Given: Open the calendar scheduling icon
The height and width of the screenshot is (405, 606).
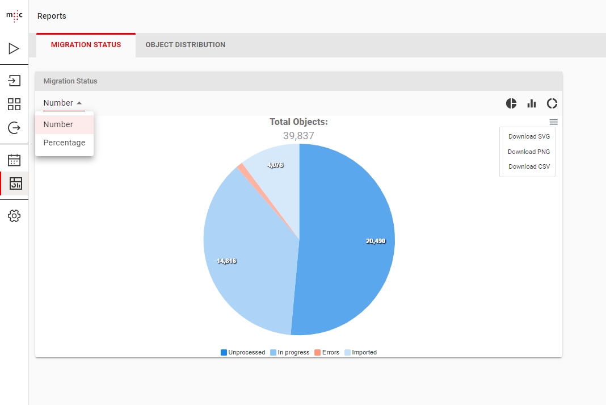Looking at the screenshot, I should point(14,160).
